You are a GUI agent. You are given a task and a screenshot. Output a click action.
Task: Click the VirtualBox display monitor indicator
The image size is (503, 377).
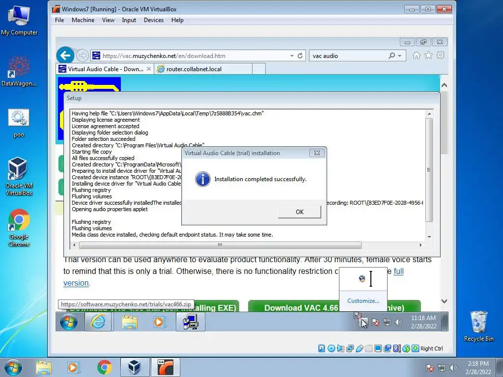378,349
